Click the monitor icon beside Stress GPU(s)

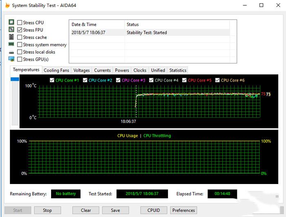[11, 59]
